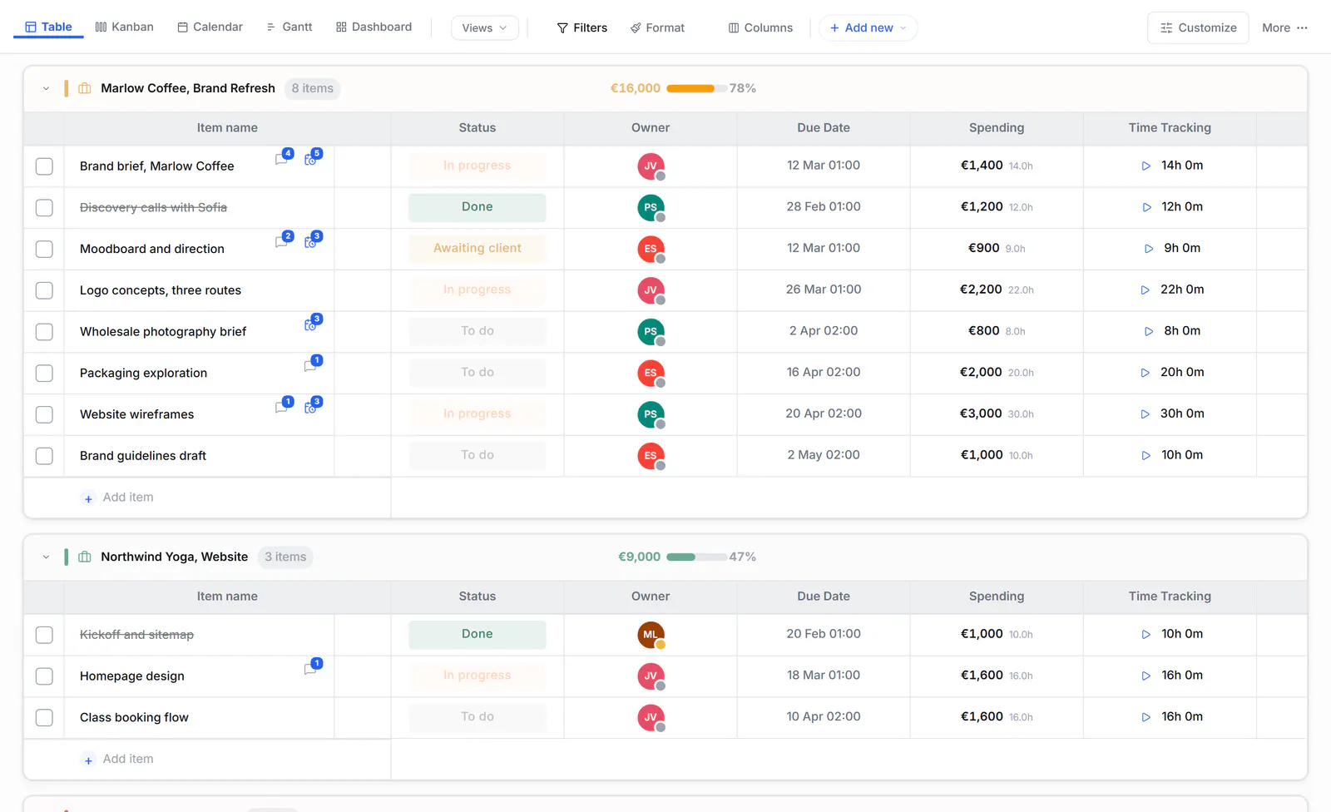The height and width of the screenshot is (812, 1331).
Task: Click Northwind Yoga budget progress bar
Action: 697,557
